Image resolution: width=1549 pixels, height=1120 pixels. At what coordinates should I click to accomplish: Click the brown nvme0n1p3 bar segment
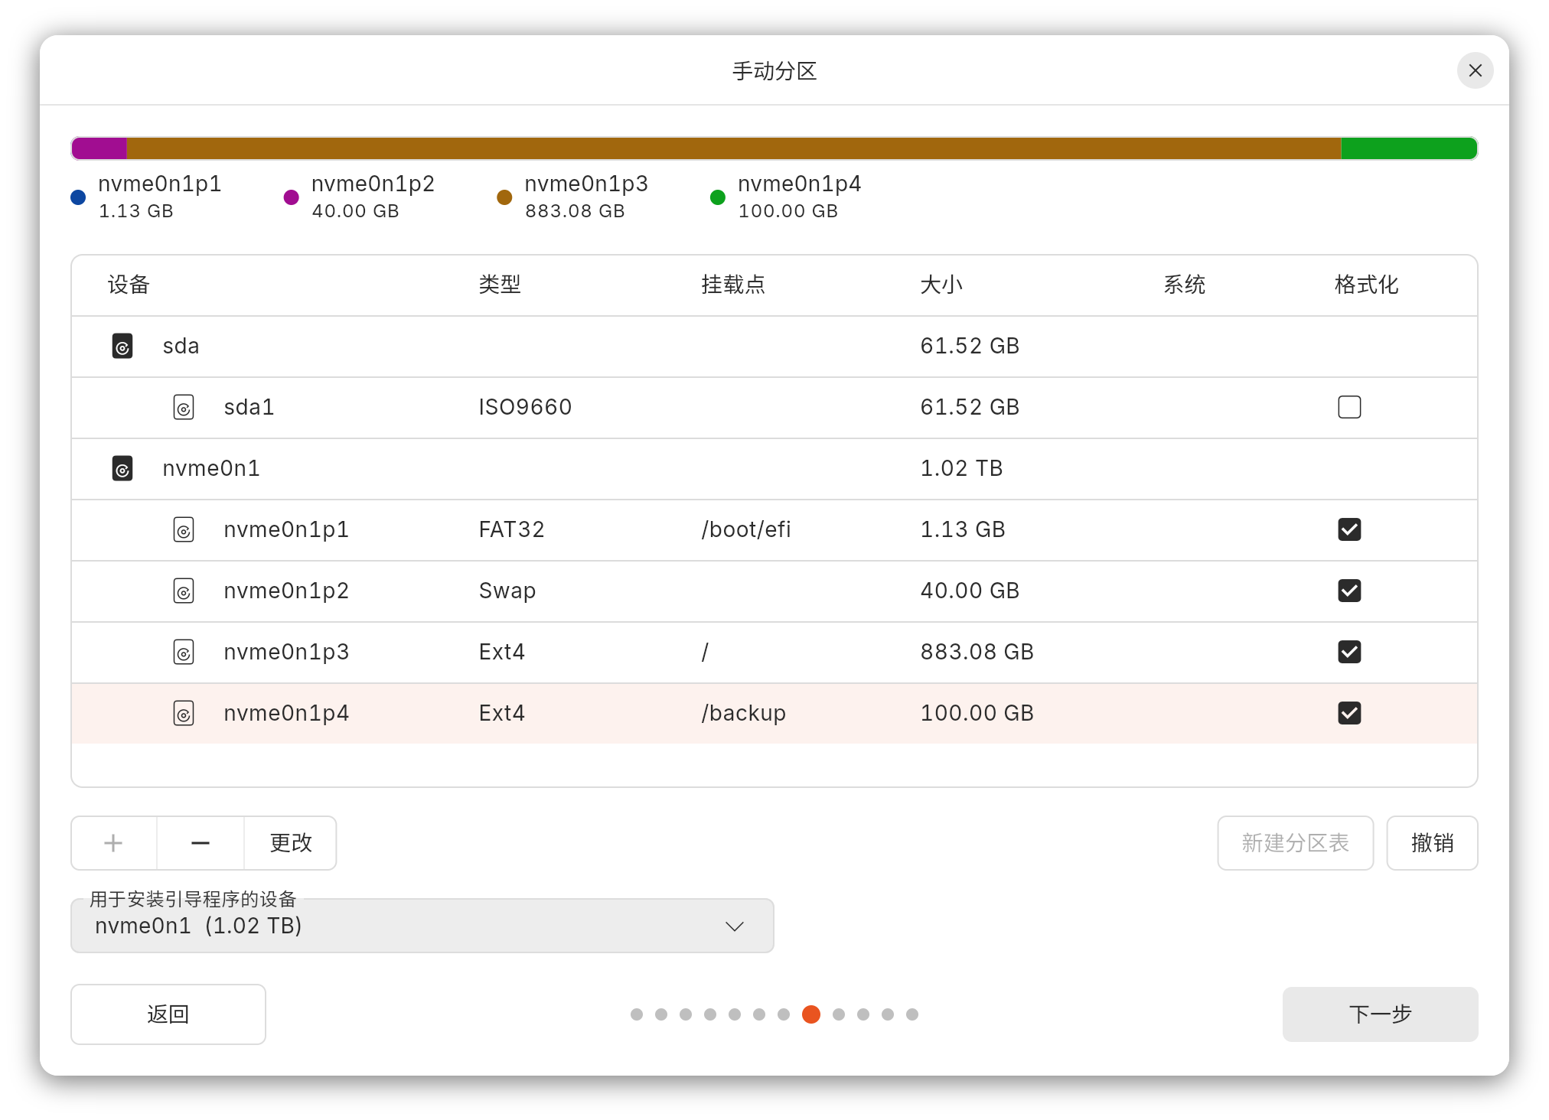click(734, 148)
